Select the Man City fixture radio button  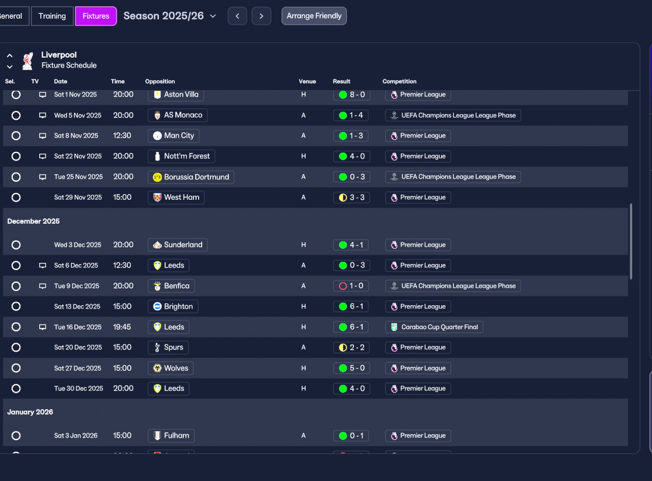(16, 136)
